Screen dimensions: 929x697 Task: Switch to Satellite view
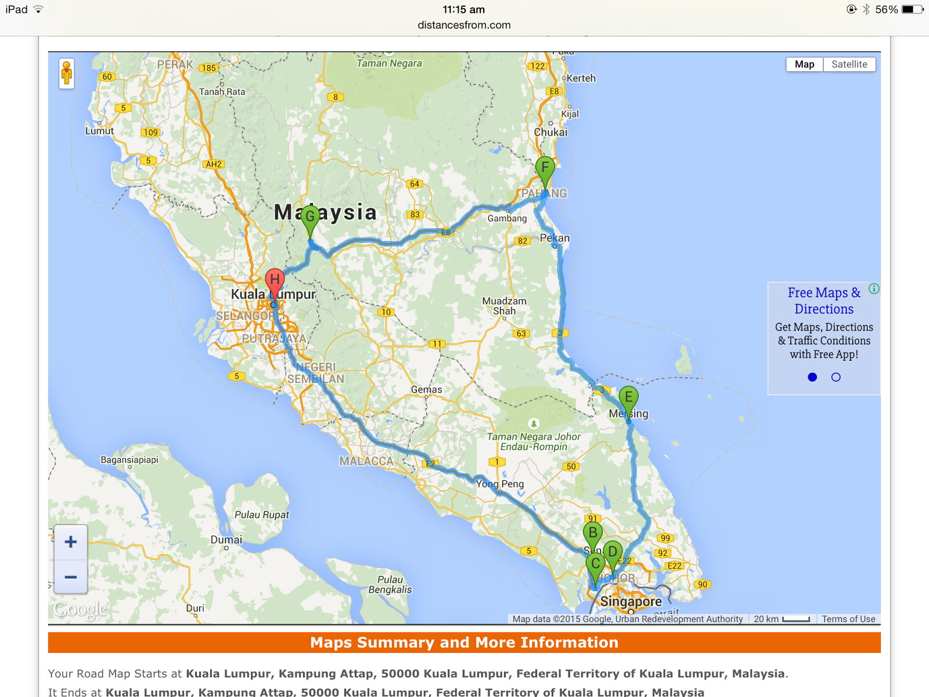coord(849,64)
